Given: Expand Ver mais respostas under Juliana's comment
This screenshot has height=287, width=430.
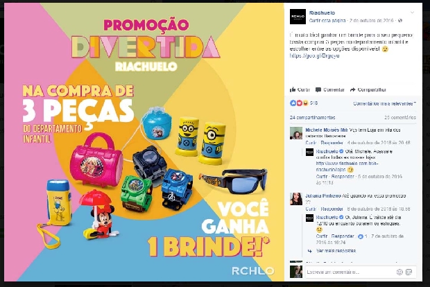Looking at the screenshot, I should (336, 251).
